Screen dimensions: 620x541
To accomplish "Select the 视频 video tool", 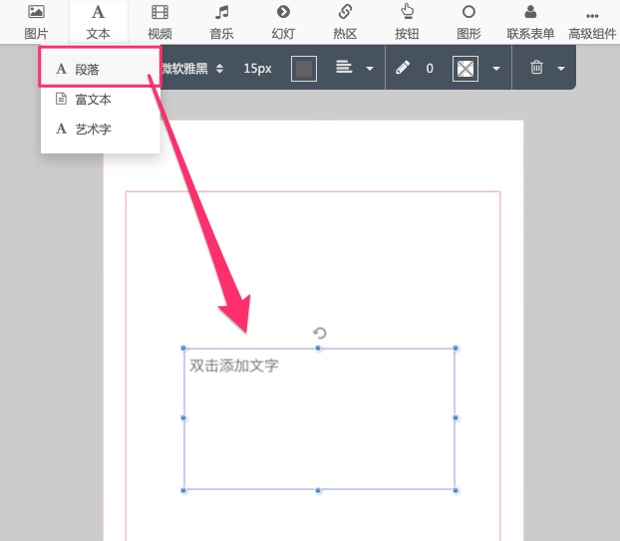I will (159, 21).
